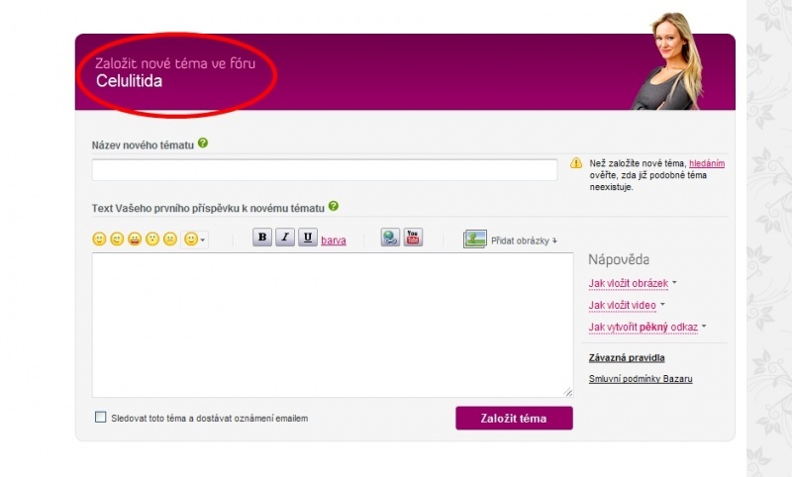Click the add images picture icon
The image size is (792, 477).
coord(475,238)
